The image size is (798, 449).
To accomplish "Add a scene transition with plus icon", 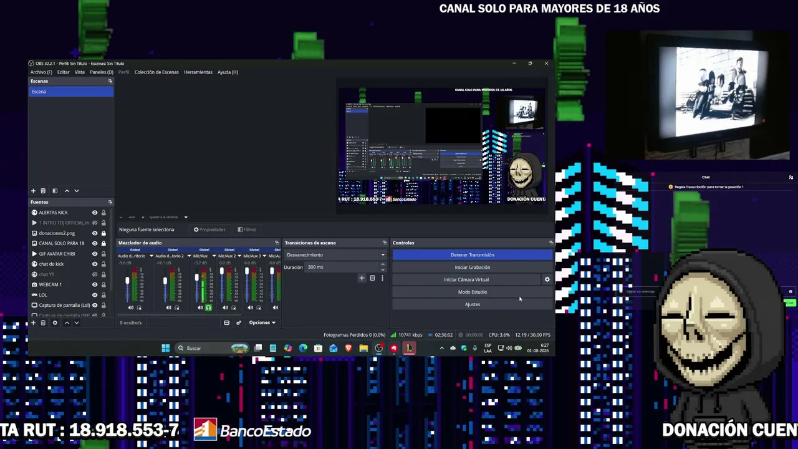I will tap(362, 278).
